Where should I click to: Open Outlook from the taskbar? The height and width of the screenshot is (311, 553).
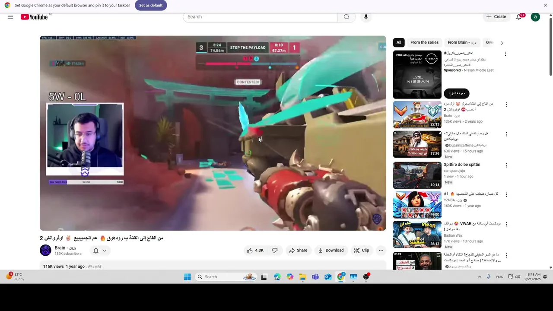pyautogui.click(x=328, y=277)
